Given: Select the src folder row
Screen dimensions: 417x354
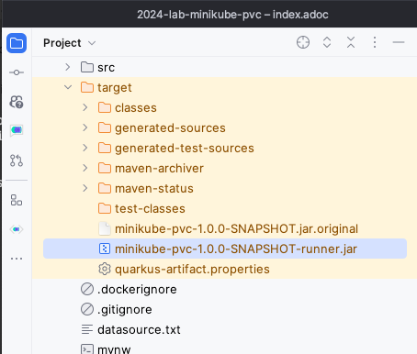Looking at the screenshot, I should (225, 67).
